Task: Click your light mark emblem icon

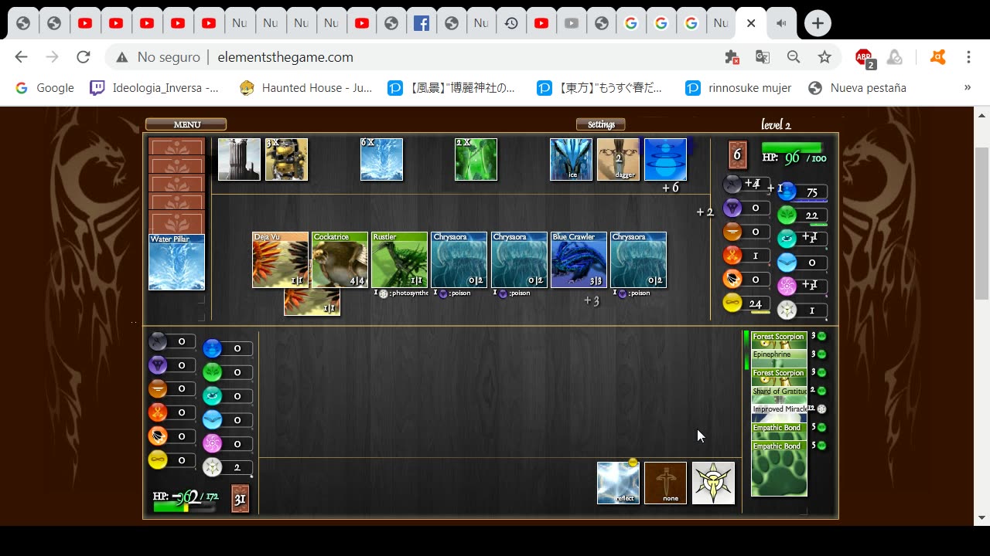Action: coord(713,483)
